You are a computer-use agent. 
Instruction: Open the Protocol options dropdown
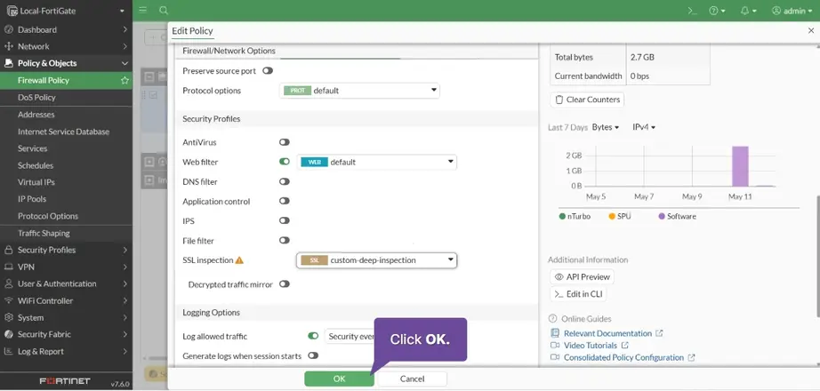tap(360, 91)
